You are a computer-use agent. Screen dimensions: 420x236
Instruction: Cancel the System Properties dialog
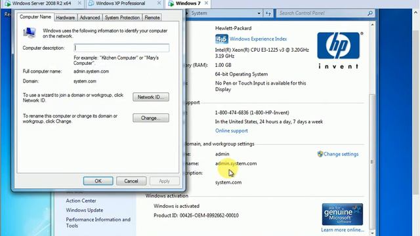coord(131,181)
